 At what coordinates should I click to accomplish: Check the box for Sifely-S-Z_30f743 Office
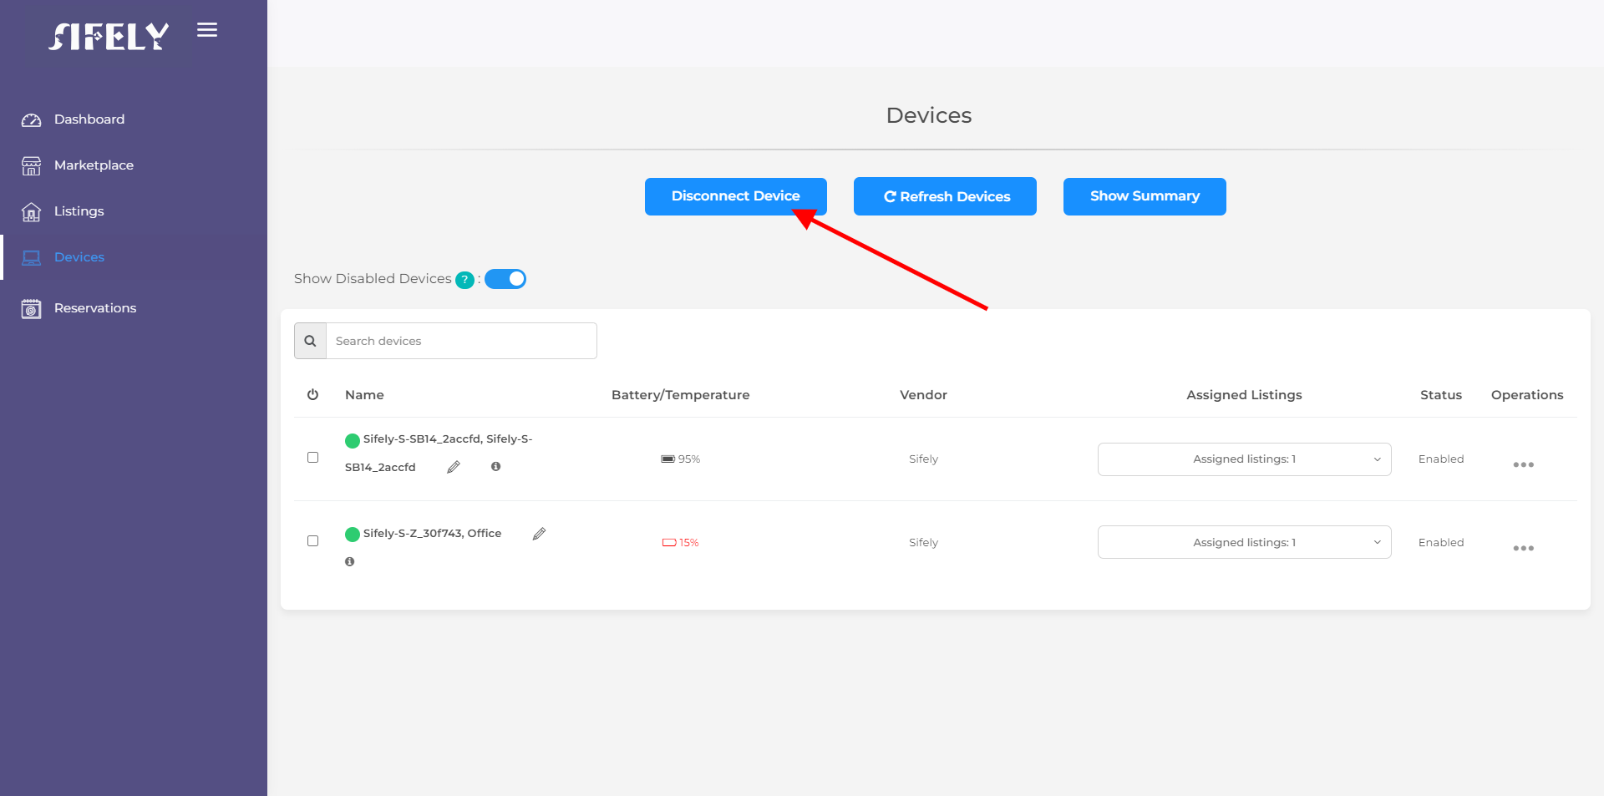click(x=313, y=541)
